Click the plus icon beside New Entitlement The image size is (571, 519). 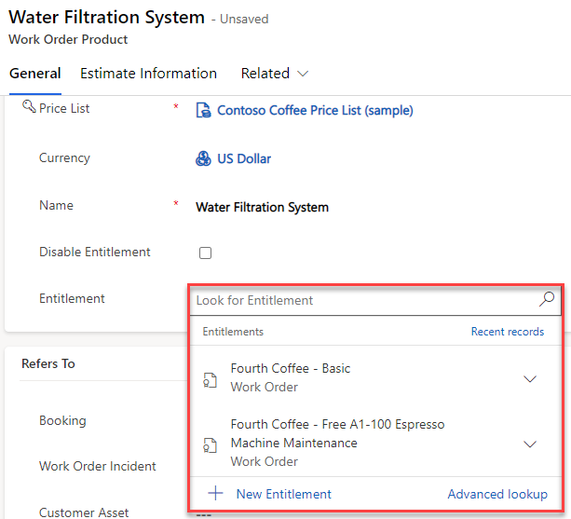[x=215, y=493]
